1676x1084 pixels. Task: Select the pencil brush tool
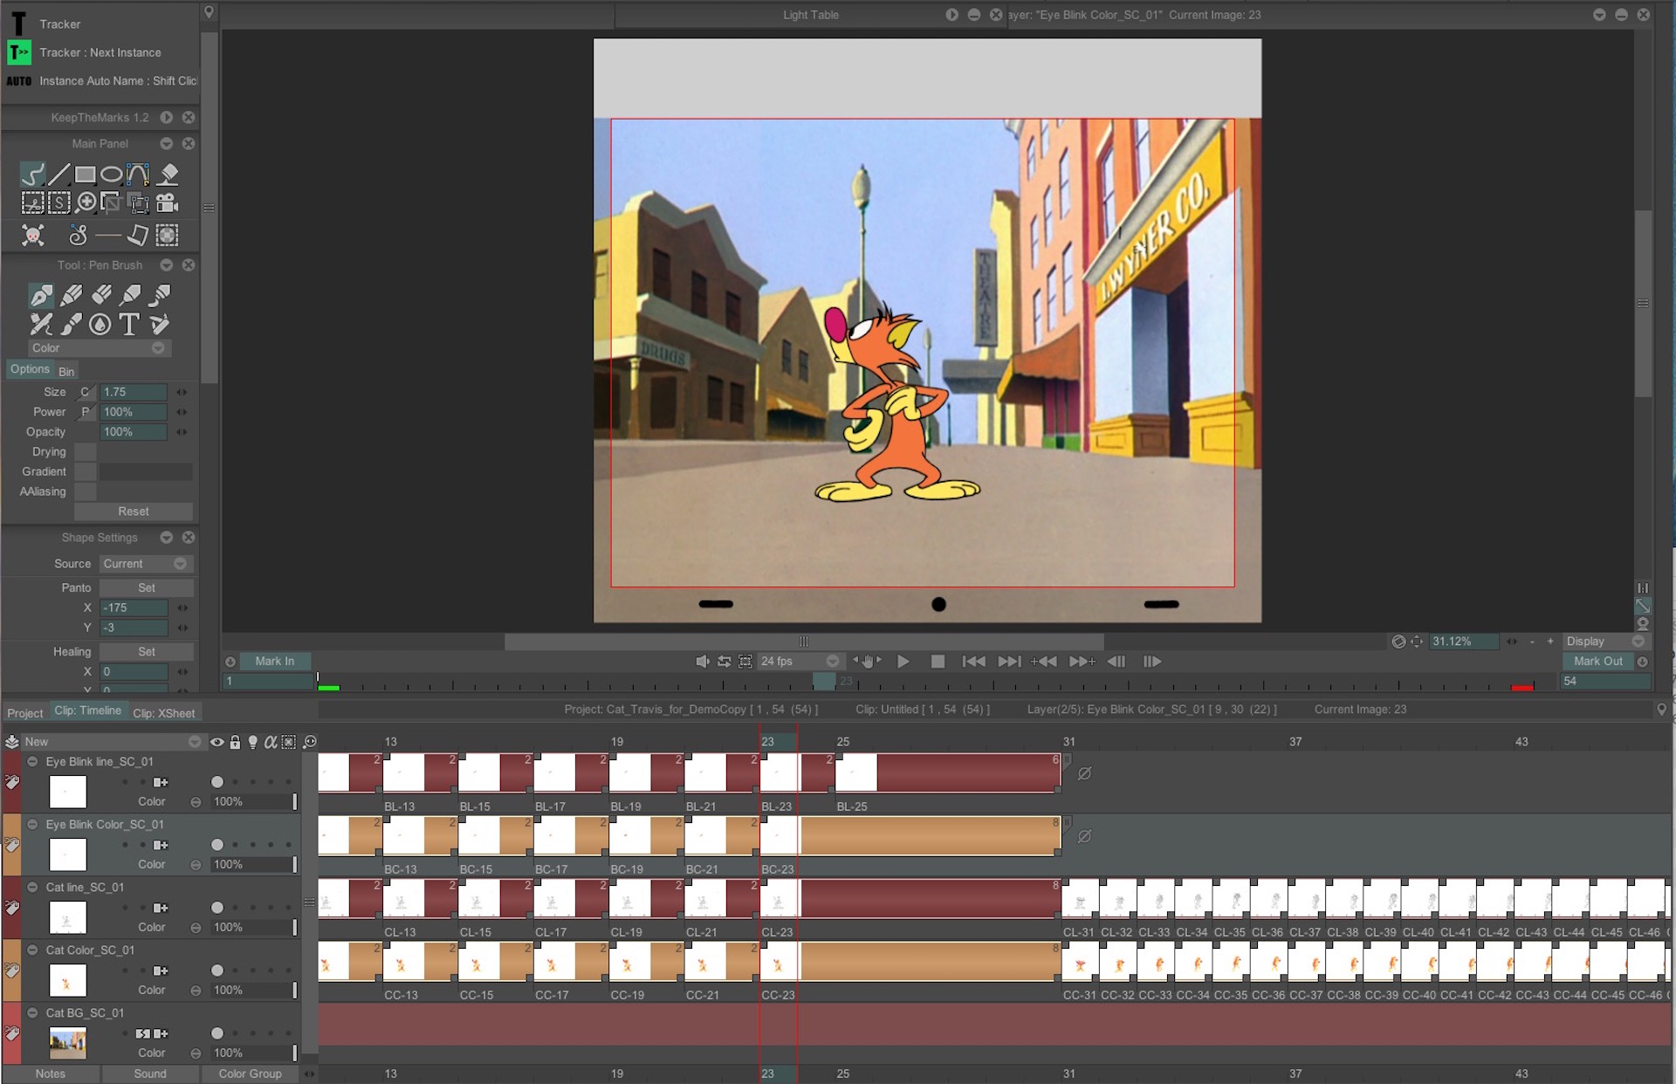click(x=72, y=295)
